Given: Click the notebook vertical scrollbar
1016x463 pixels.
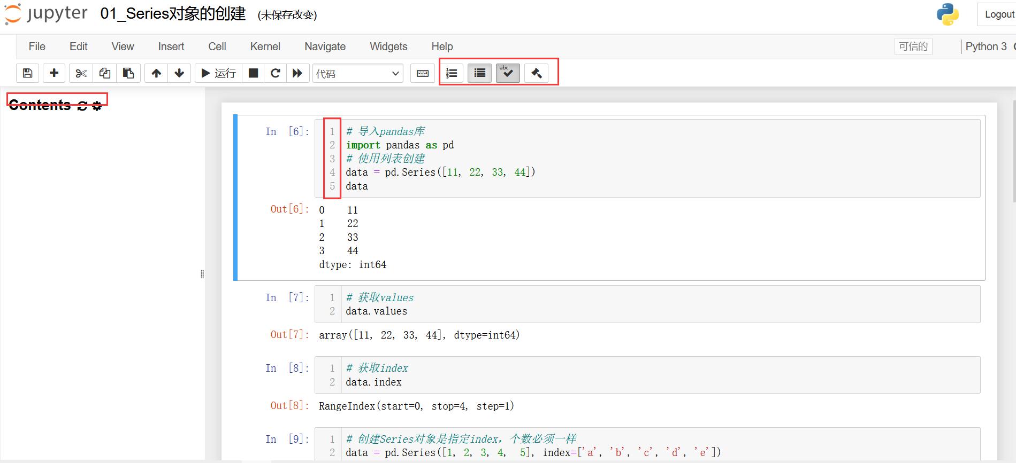Looking at the screenshot, I should (x=1014, y=151).
